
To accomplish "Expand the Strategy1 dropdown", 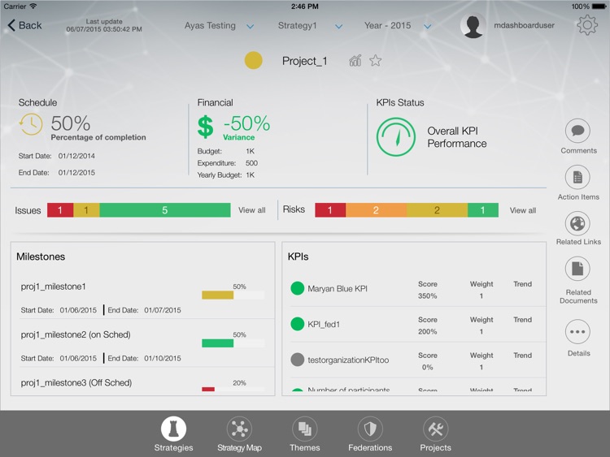I will click(x=339, y=27).
